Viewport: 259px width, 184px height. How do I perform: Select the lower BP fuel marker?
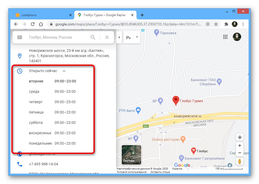coord(136,138)
